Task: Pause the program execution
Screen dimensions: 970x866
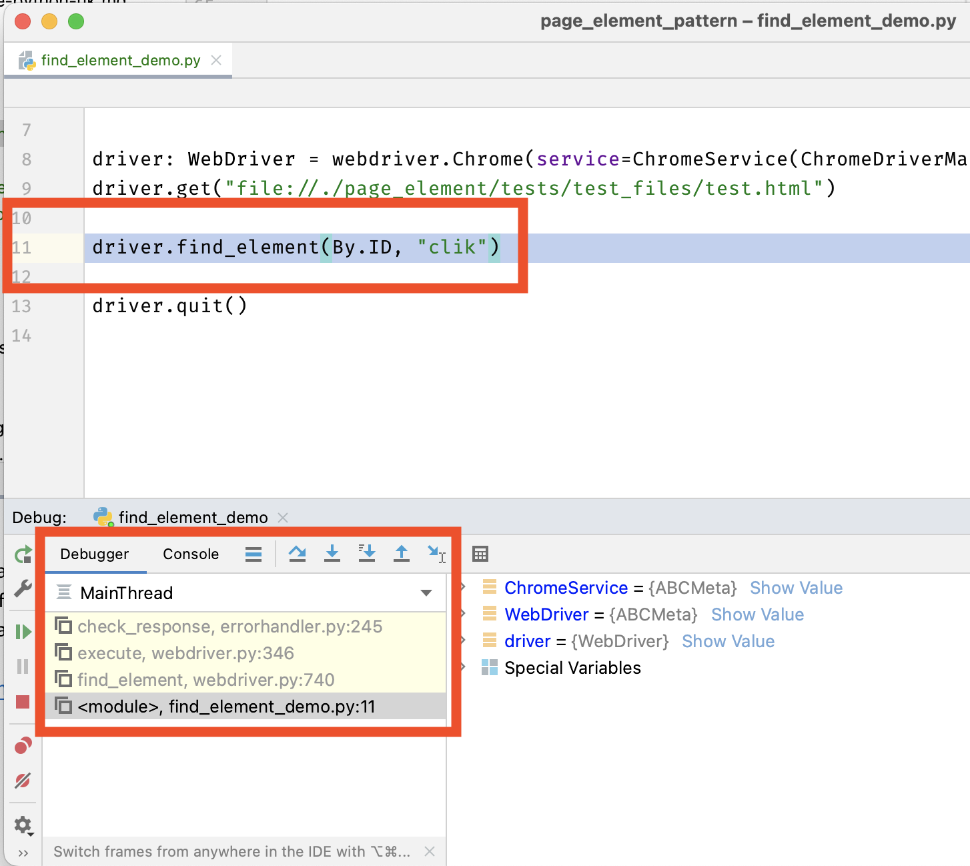Action: pos(23,667)
